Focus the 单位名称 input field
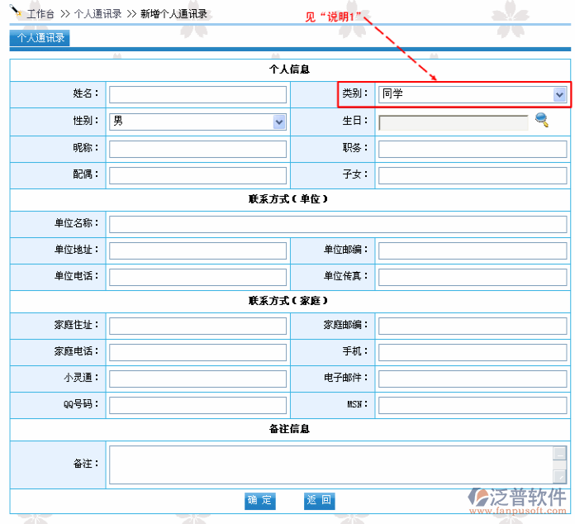Image resolution: width=575 pixels, height=524 pixels. 338,224
